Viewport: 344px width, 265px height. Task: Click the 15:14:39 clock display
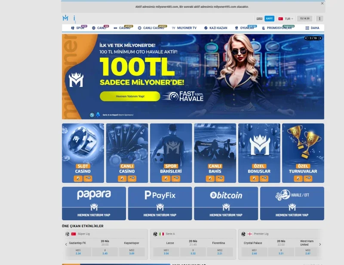304,18
